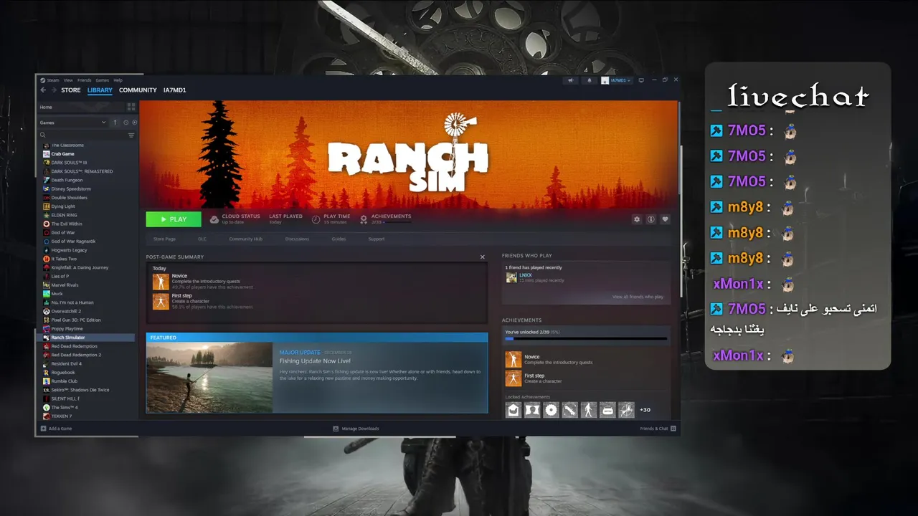Click the Manage Downloads icon
918x516 pixels.
point(336,429)
